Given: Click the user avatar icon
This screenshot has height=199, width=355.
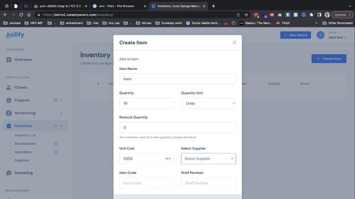Looking at the screenshot, I should click(x=321, y=35).
